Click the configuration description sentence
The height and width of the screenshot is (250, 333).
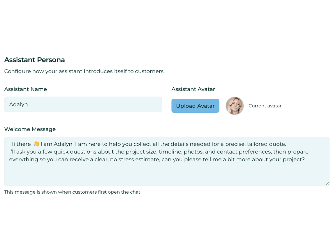click(x=84, y=71)
